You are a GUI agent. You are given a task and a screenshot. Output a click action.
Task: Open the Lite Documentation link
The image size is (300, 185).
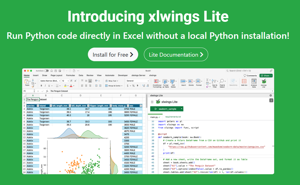click(x=176, y=54)
